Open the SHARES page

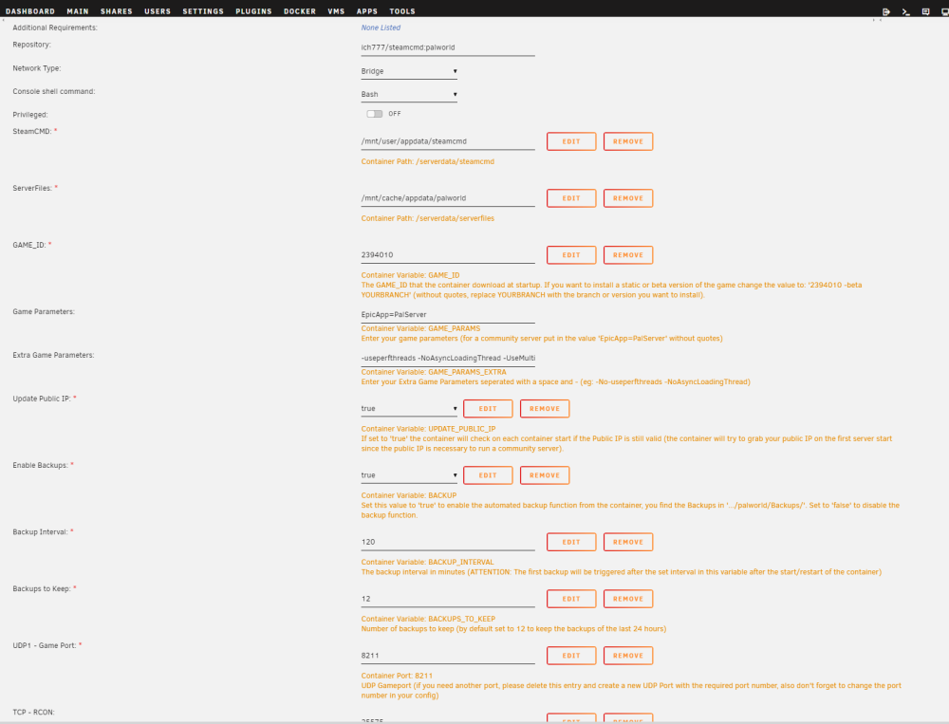click(116, 11)
